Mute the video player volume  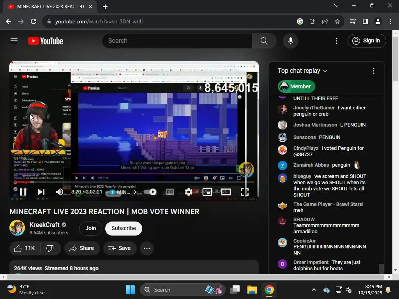[59, 192]
